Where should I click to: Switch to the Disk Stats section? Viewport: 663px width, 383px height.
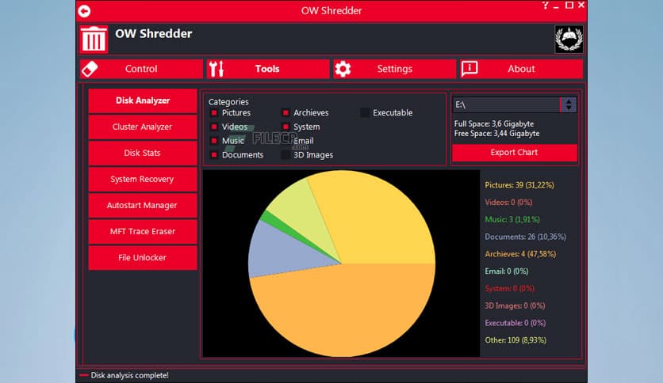pos(142,153)
